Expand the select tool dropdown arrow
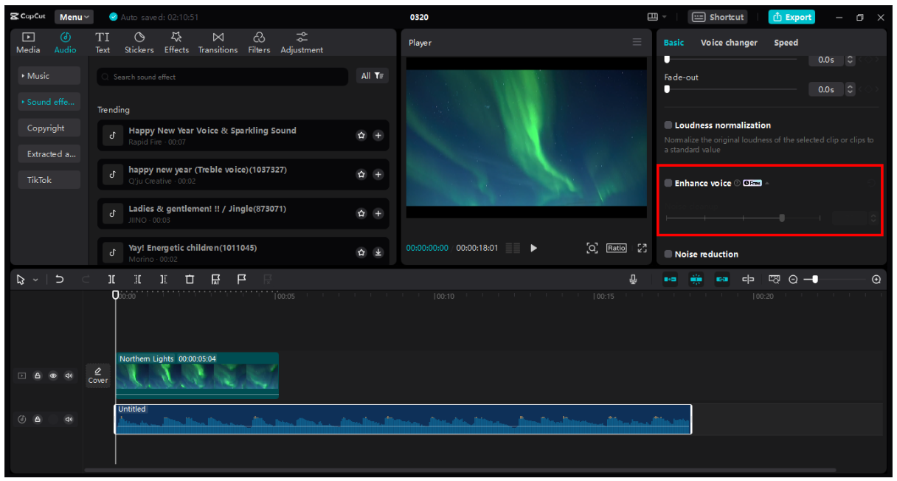 (x=35, y=280)
